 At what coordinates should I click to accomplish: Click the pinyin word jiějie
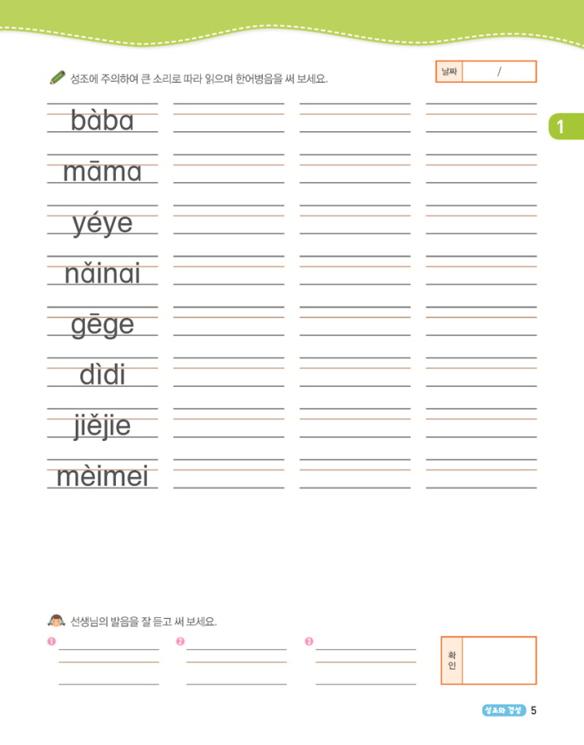click(103, 428)
